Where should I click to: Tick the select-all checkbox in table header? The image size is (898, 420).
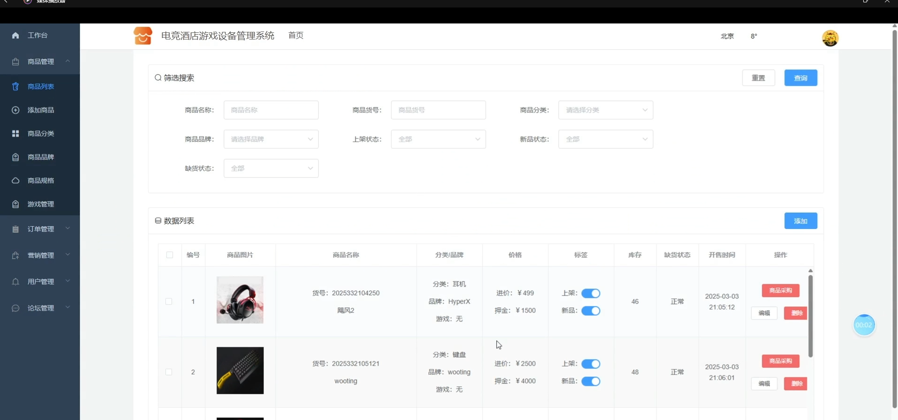pos(170,255)
